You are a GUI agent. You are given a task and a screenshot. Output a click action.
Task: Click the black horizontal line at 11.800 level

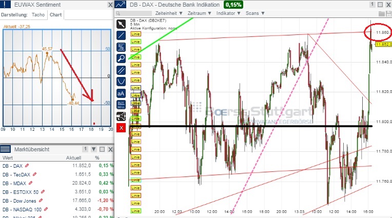pos(251,126)
